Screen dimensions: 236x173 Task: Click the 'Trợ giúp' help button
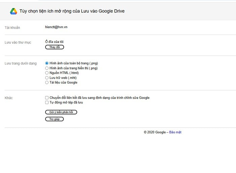pos(54,119)
